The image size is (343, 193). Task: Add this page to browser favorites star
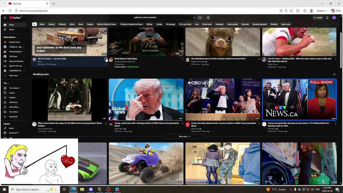[291, 11]
